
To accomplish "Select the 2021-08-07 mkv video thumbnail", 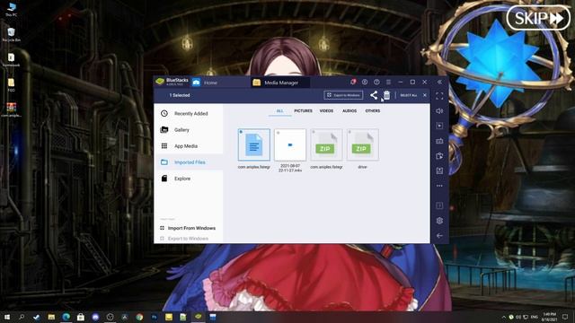I will [290, 144].
